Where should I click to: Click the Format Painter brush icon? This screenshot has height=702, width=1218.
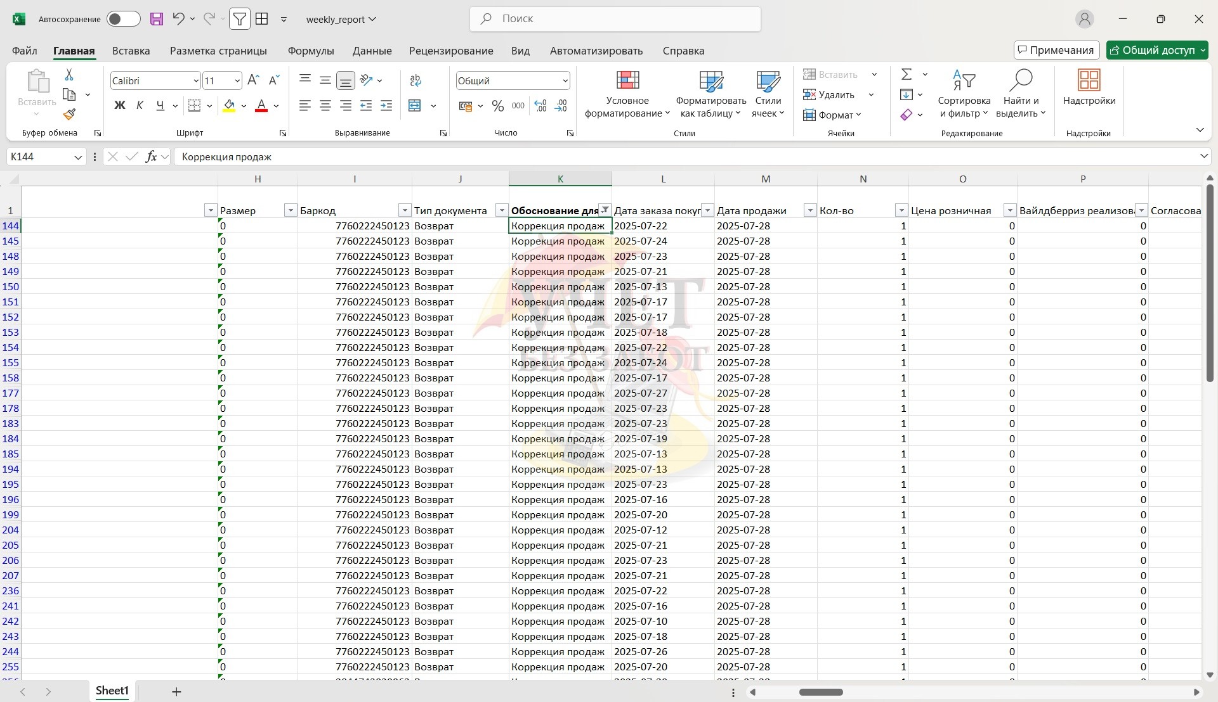[69, 115]
